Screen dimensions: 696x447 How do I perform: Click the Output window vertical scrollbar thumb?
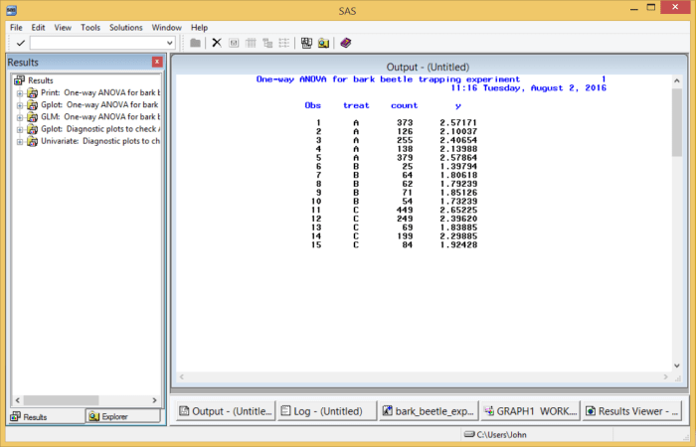[676, 122]
